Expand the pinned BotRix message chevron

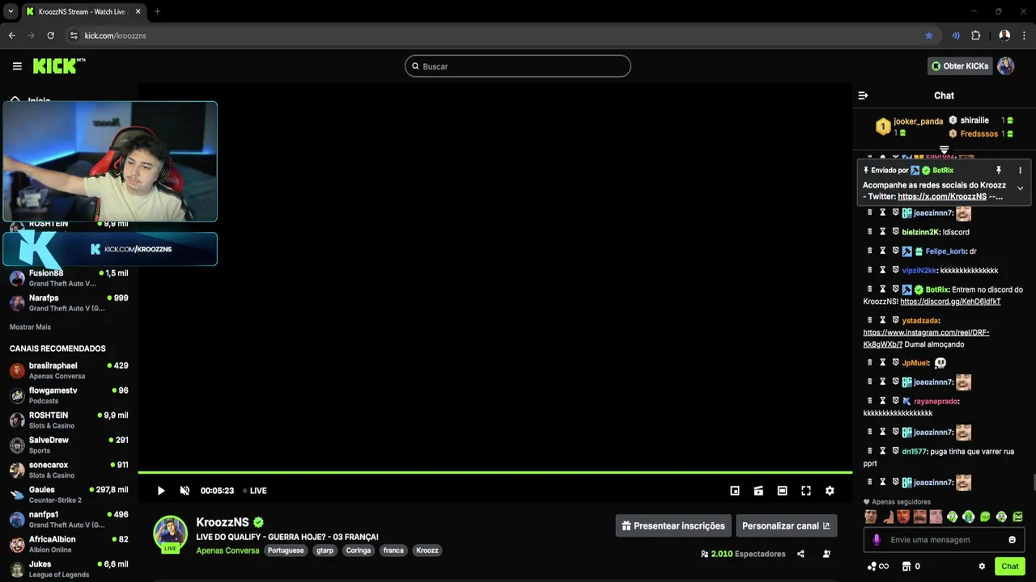point(1020,188)
